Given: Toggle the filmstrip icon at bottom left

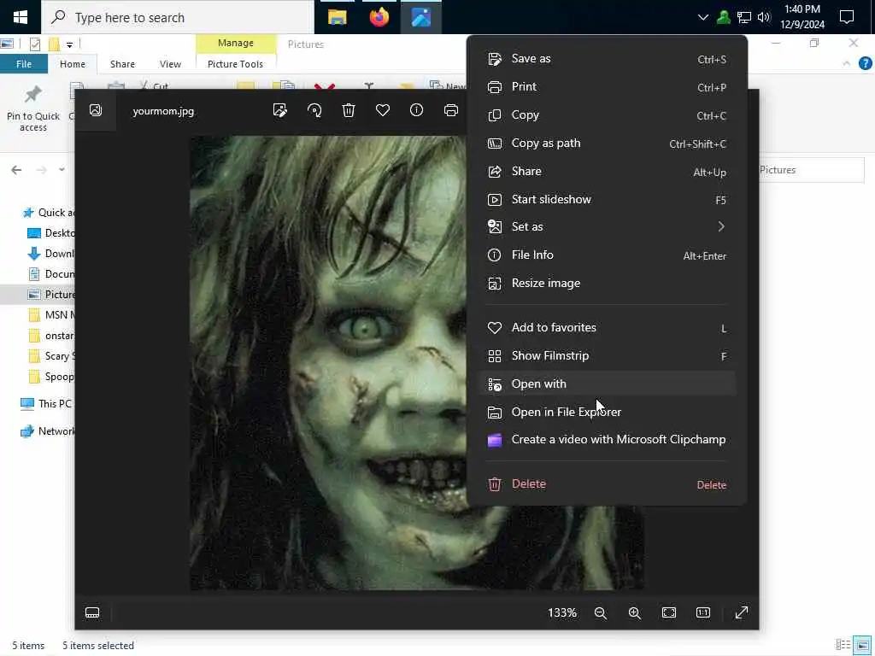Looking at the screenshot, I should pyautogui.click(x=92, y=613).
